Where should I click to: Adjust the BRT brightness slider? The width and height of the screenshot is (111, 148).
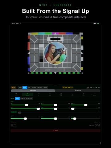tap(25, 119)
